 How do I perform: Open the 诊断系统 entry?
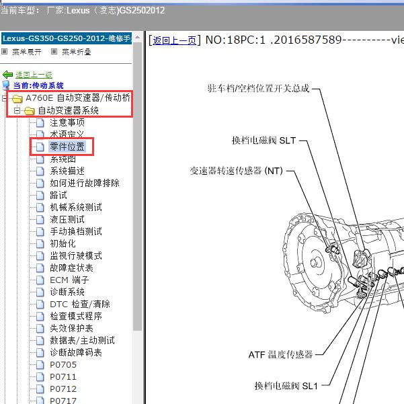click(67, 292)
